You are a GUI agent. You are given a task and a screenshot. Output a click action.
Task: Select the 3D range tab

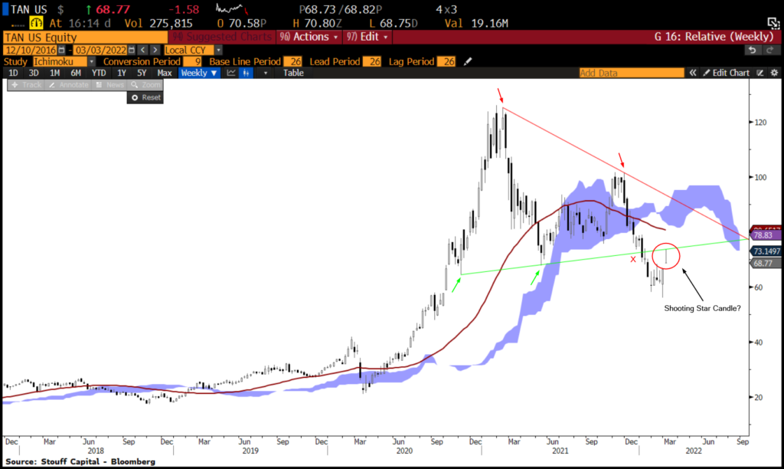click(34, 73)
